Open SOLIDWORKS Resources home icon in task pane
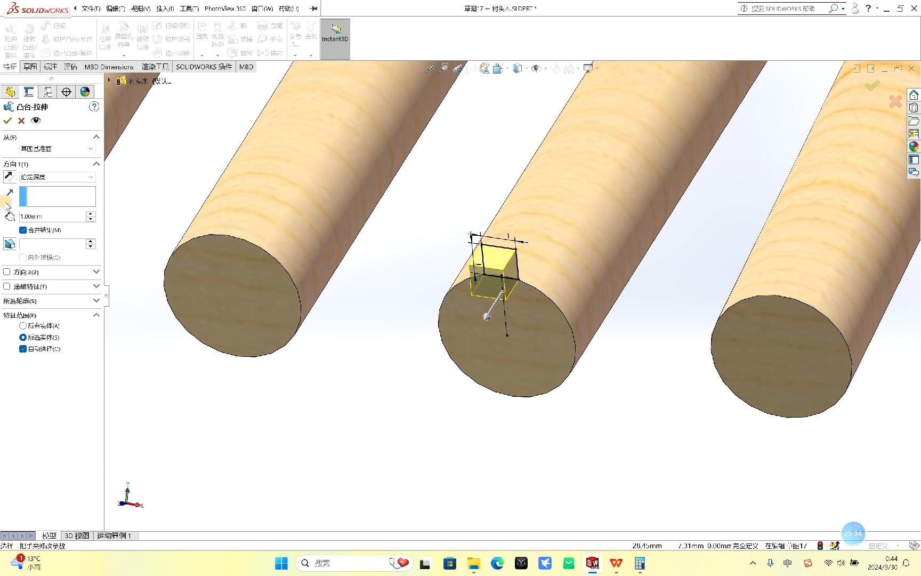Viewport: 921px width, 576px height. click(x=914, y=95)
